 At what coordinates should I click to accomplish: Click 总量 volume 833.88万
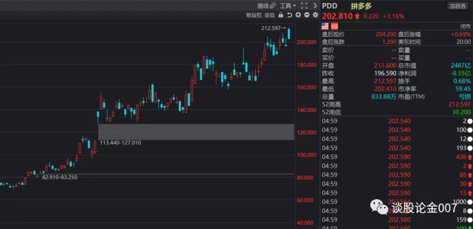coord(383,97)
